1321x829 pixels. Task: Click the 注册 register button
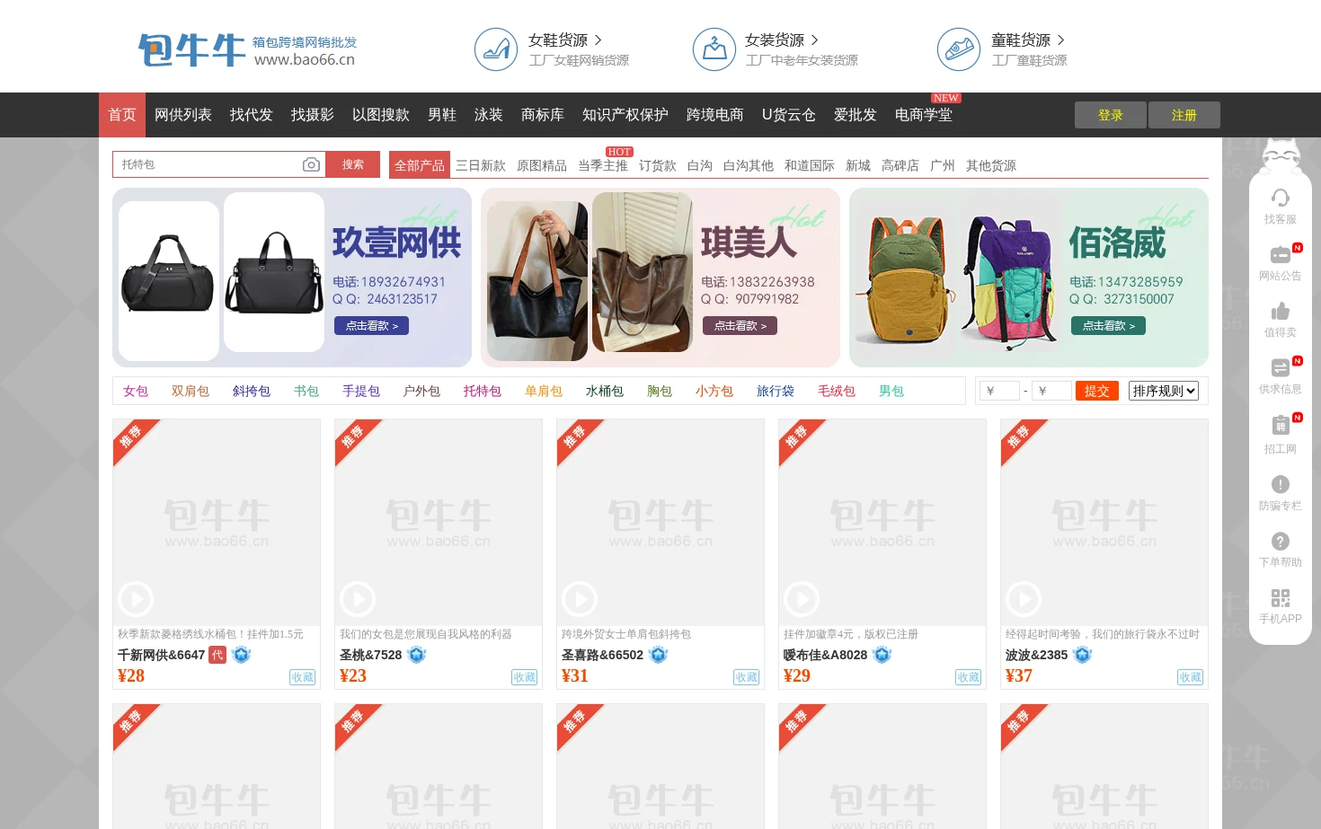pos(1184,115)
